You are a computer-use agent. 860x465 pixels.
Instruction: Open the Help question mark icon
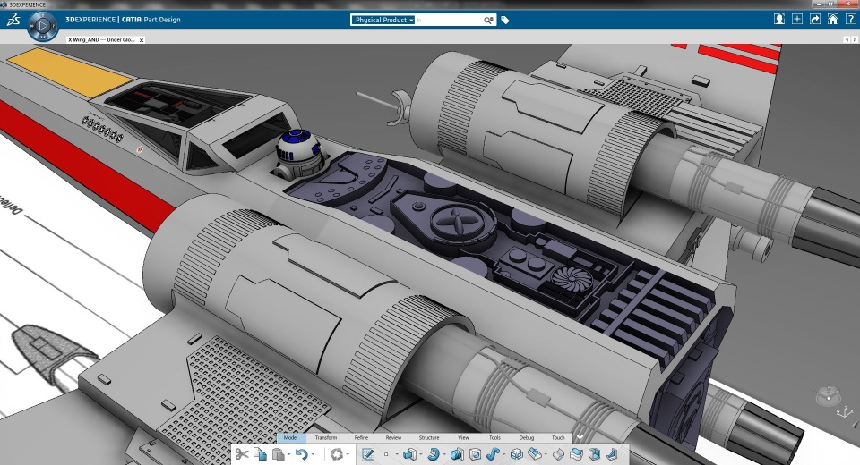pos(851,19)
